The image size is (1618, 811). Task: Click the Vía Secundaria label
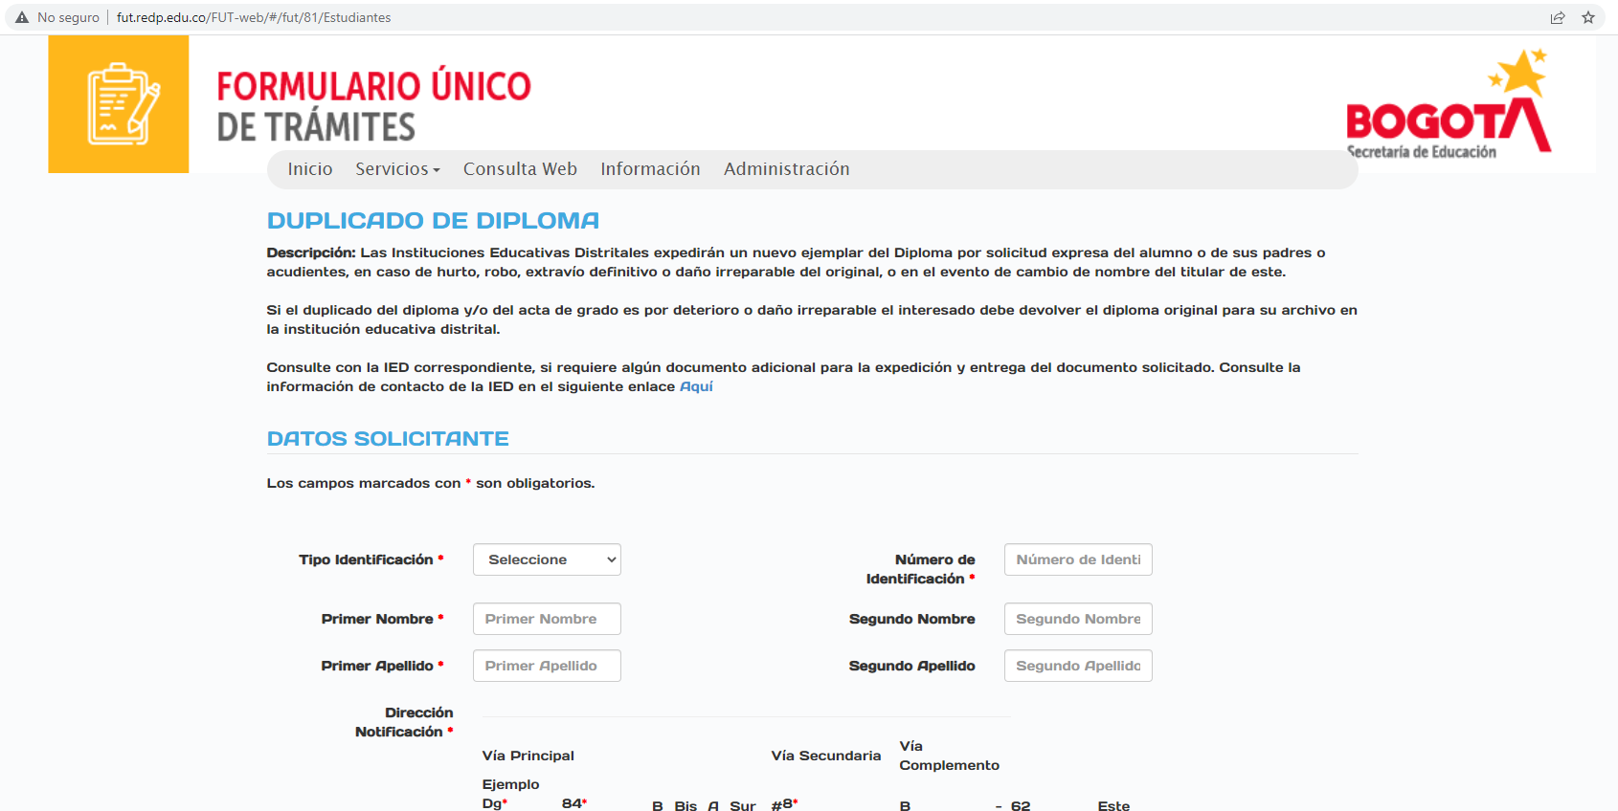826,756
